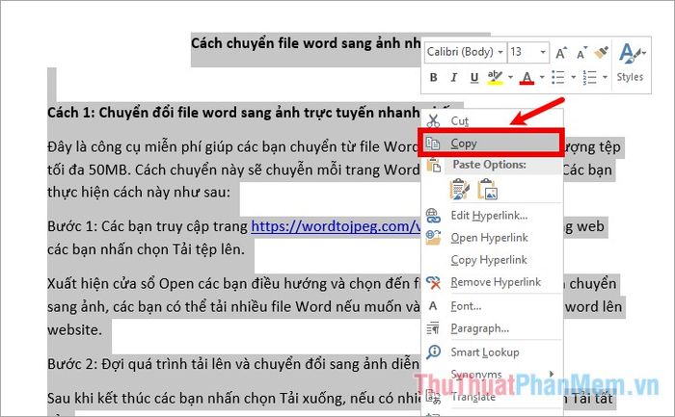675x417 pixels.
Task: Click the Translate icon
Action: click(x=433, y=397)
